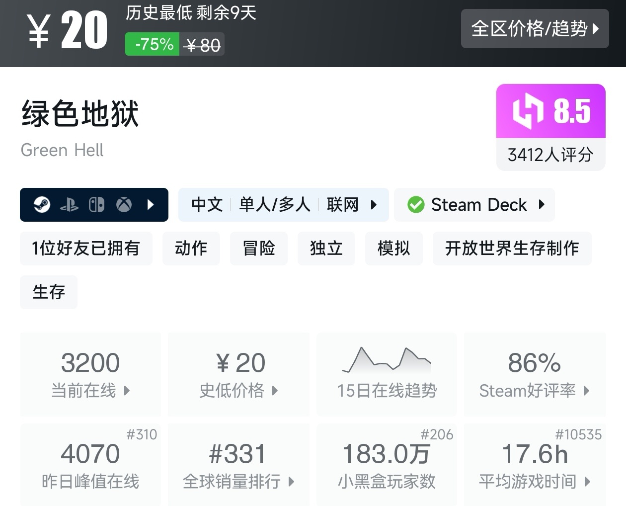Click the Nintendo Switch platform icon
This screenshot has width=626, height=506.
point(96,205)
